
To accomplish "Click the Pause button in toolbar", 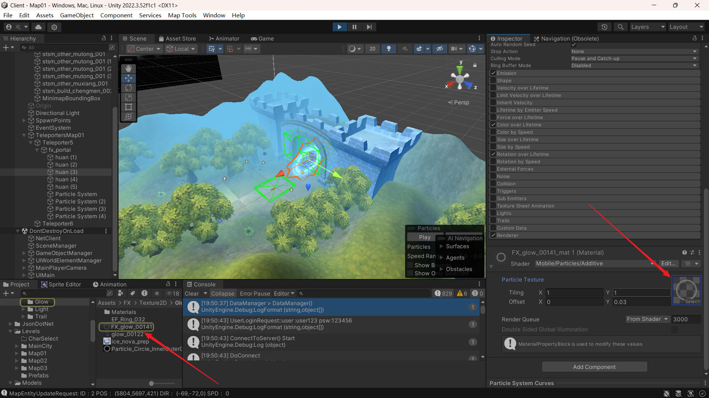I will point(354,27).
